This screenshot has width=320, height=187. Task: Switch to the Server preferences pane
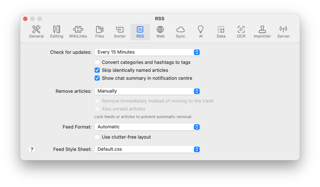pyautogui.click(x=283, y=32)
